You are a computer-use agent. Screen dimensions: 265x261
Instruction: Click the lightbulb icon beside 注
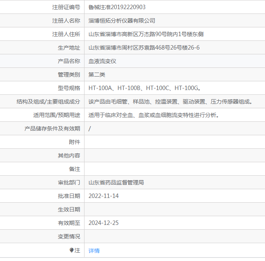pyautogui.click(x=71, y=250)
